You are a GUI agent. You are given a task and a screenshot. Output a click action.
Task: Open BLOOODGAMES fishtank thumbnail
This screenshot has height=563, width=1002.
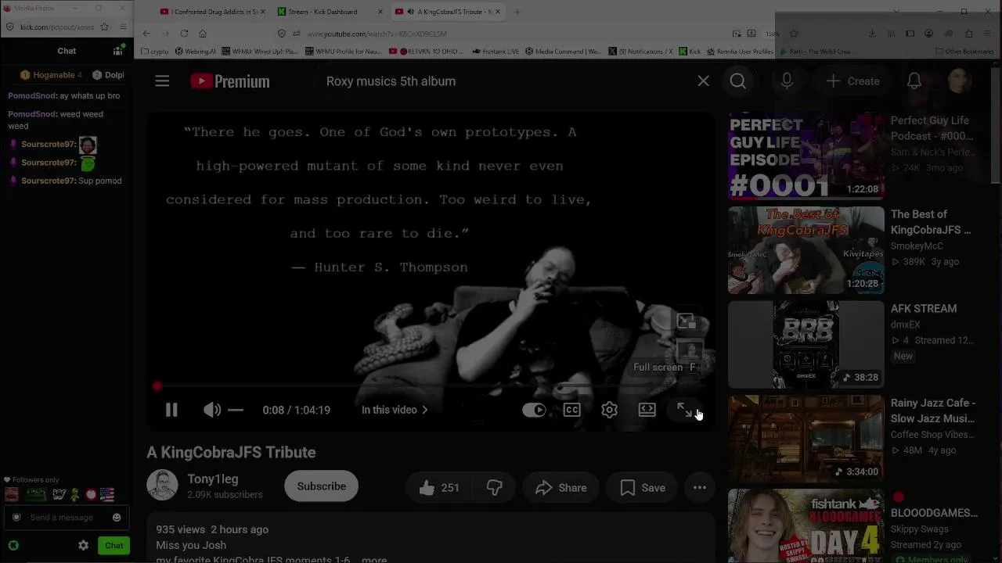(x=806, y=525)
